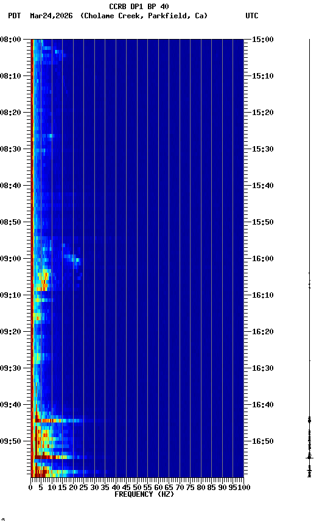This screenshot has width=336, height=526.
Task: Click the "09:20" PDT time label
Action: pos(10,332)
